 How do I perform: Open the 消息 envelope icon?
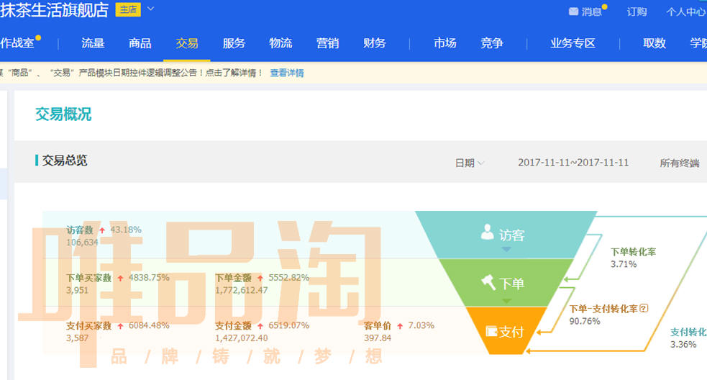[573, 12]
